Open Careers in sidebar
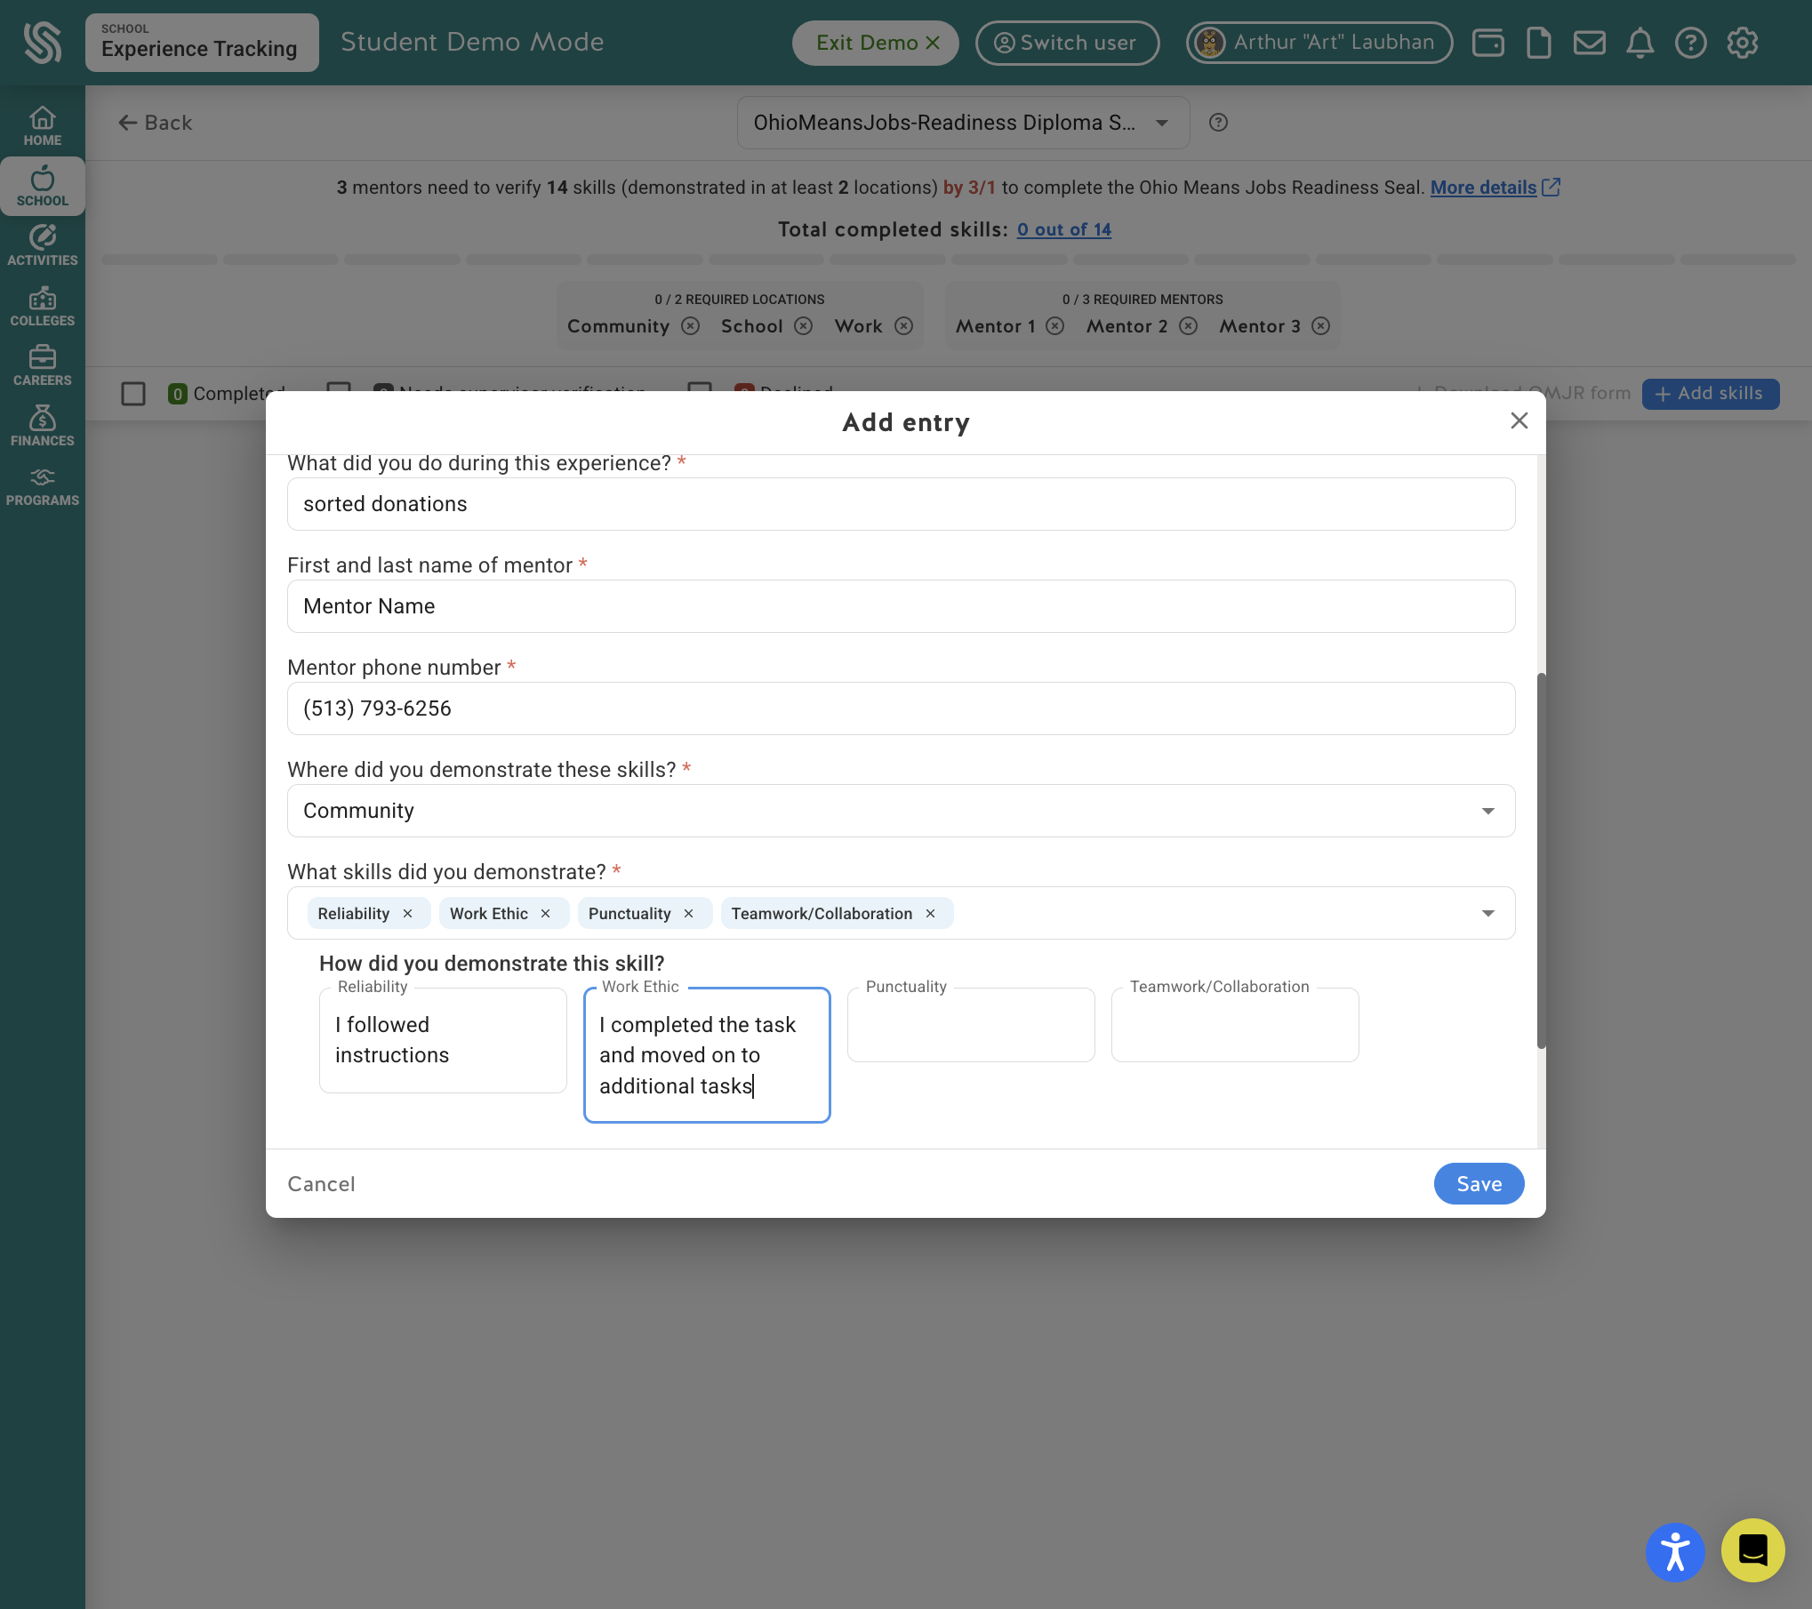Image resolution: width=1812 pixels, height=1609 pixels. 43,366
